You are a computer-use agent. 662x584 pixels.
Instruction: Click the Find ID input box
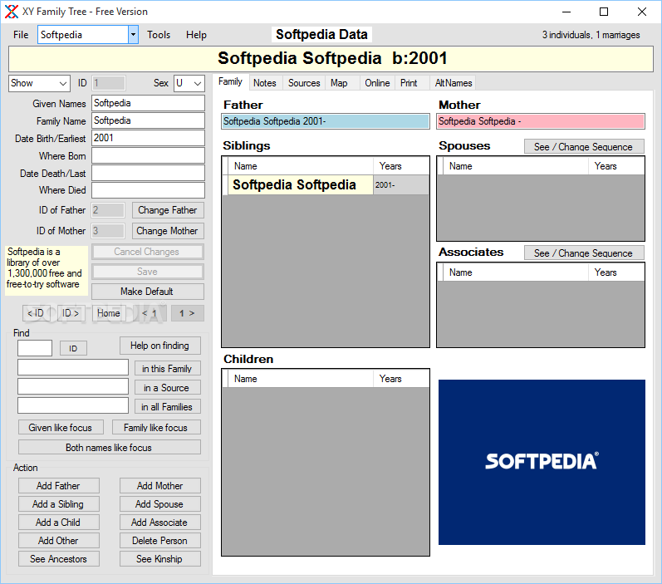[35, 348]
